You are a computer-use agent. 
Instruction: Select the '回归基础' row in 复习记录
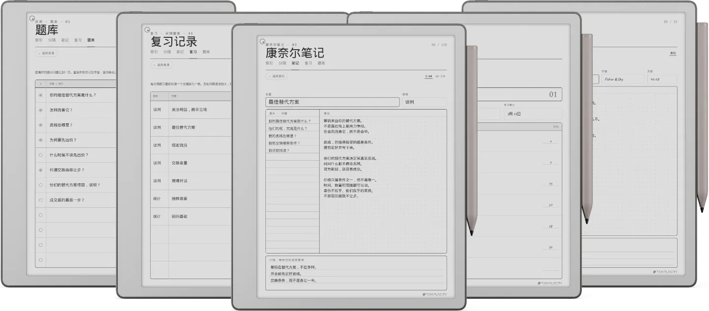click(x=191, y=216)
